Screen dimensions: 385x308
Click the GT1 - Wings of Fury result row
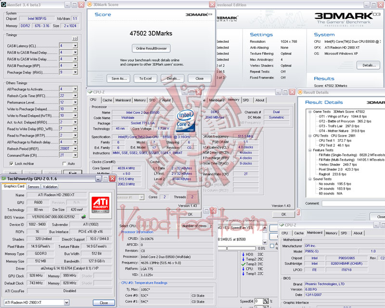pyautogui.click(x=343, y=116)
